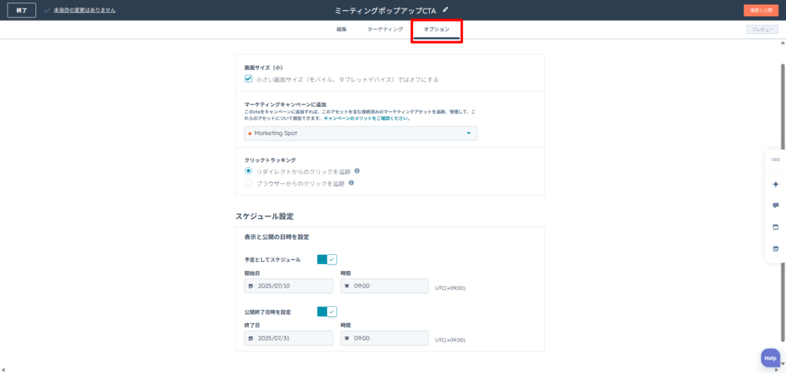Click the 画面サイズ（小） label
Image resolution: width=786 pixels, height=373 pixels.
[x=264, y=68]
